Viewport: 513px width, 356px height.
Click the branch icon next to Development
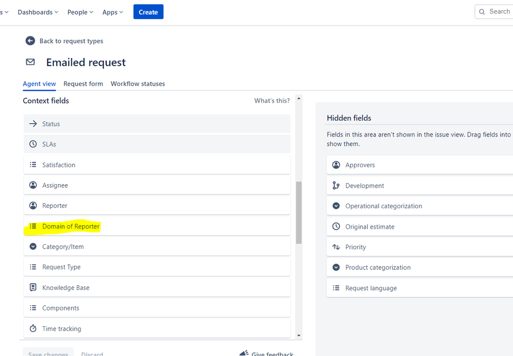click(x=336, y=185)
